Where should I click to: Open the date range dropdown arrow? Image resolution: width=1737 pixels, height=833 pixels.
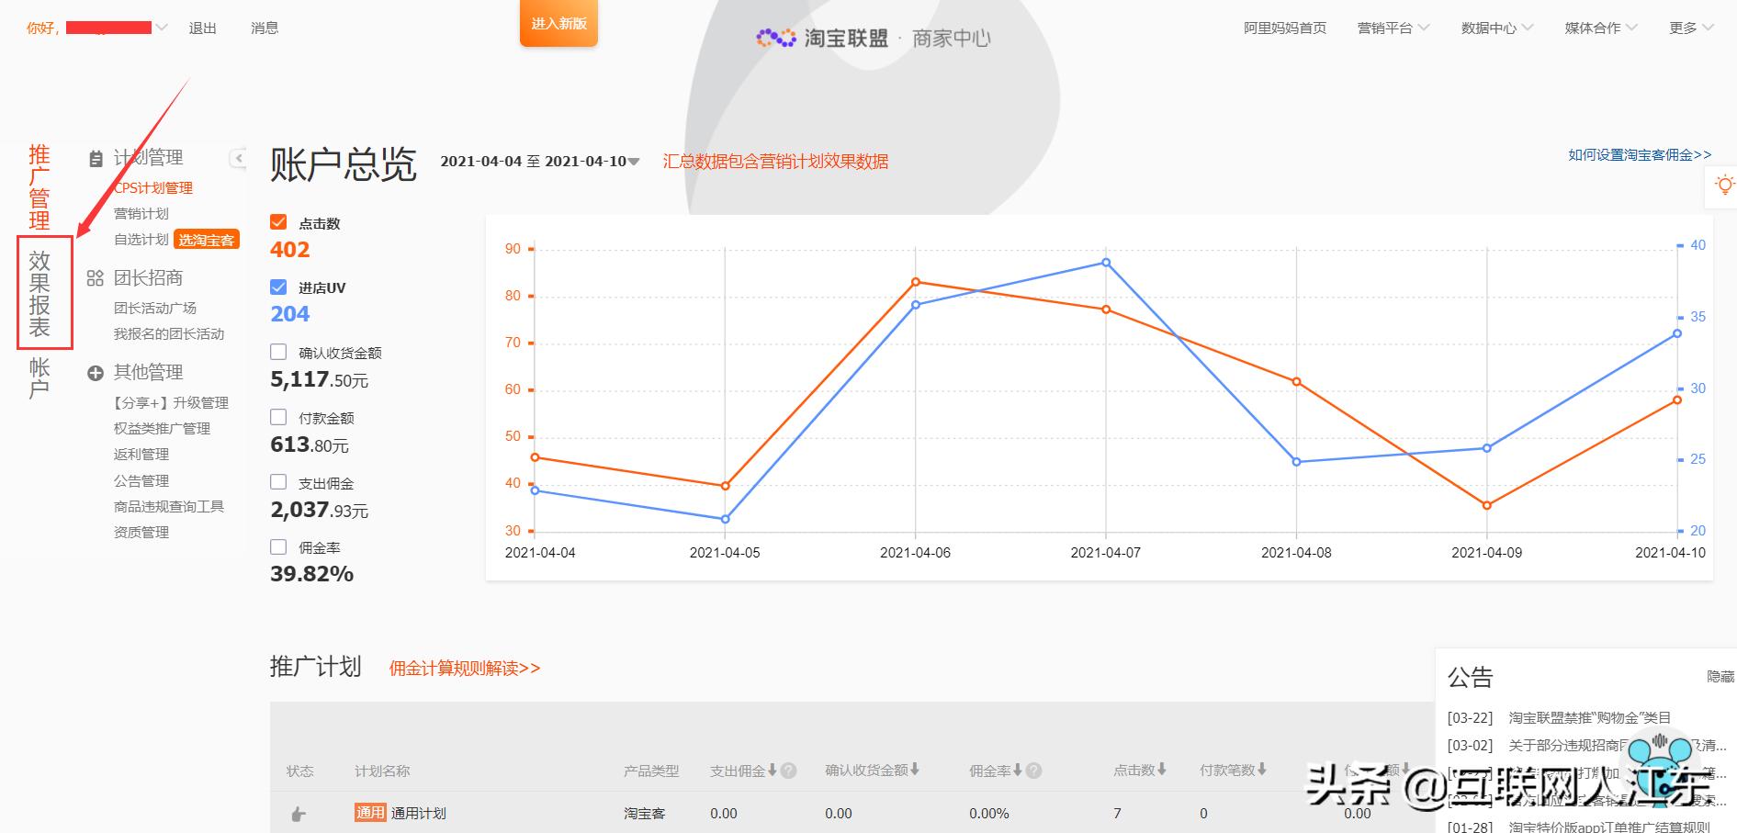click(634, 161)
